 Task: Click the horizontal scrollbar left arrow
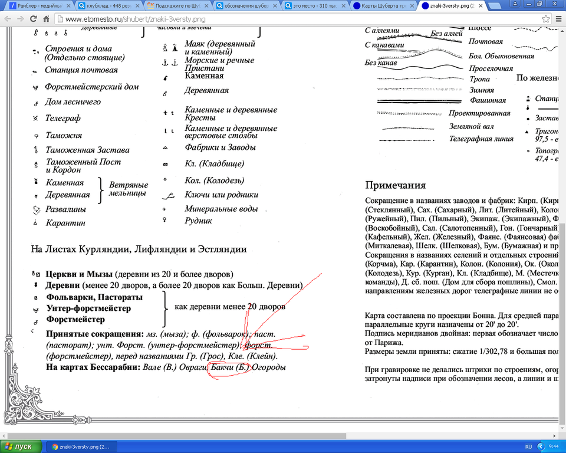coord(4,436)
